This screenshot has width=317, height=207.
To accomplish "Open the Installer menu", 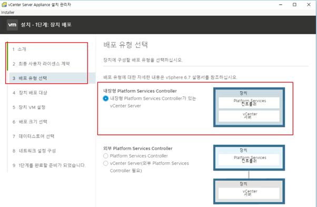I will tap(8, 13).
